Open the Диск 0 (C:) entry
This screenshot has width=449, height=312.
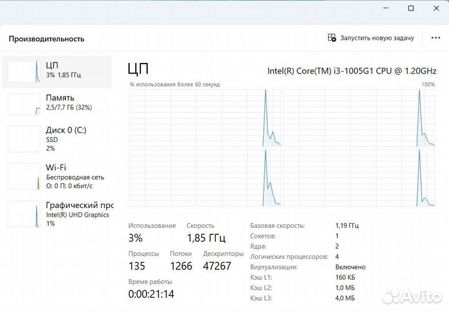[57, 139]
